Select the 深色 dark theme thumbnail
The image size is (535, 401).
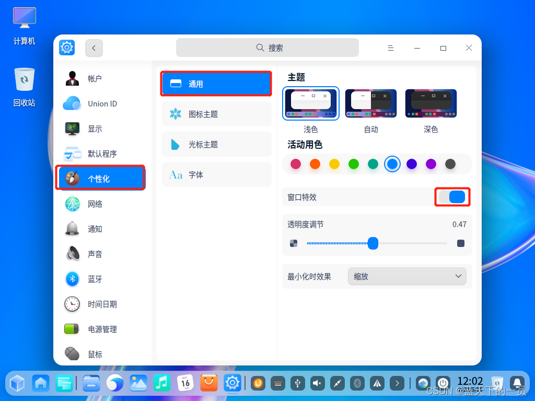(431, 103)
